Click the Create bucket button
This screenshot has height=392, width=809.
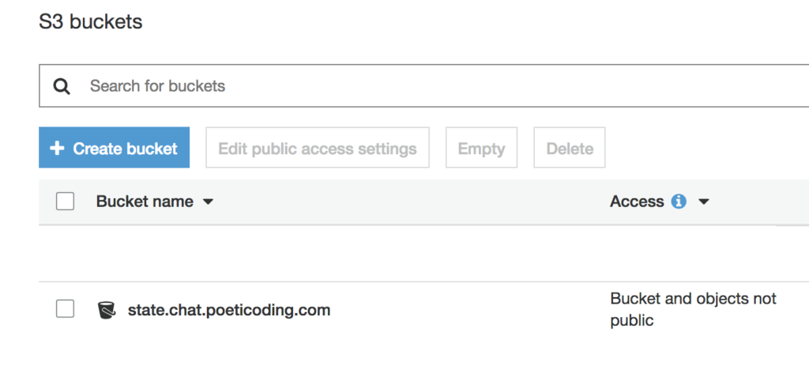point(114,148)
